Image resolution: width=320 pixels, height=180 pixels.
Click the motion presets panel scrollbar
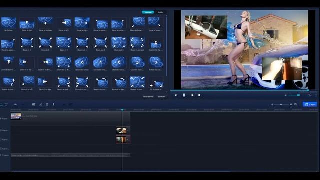point(166,45)
